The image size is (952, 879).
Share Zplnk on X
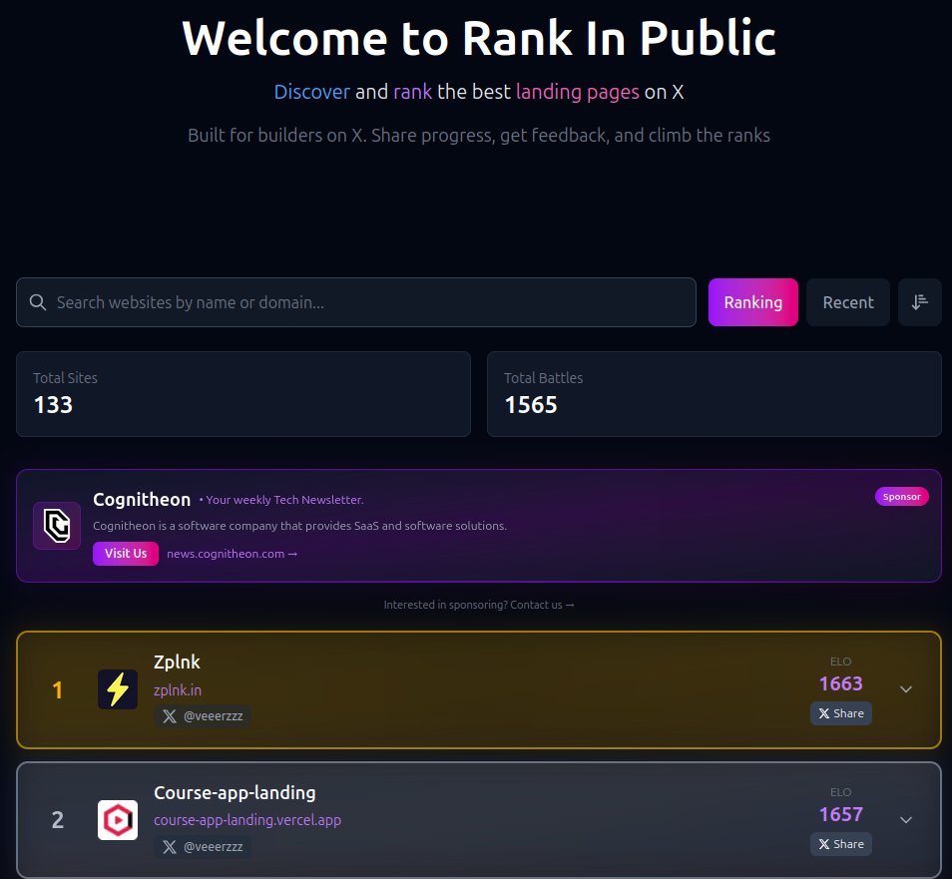(841, 713)
